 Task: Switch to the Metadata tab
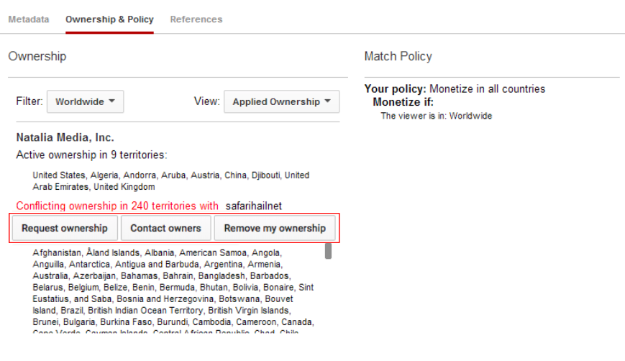click(29, 19)
